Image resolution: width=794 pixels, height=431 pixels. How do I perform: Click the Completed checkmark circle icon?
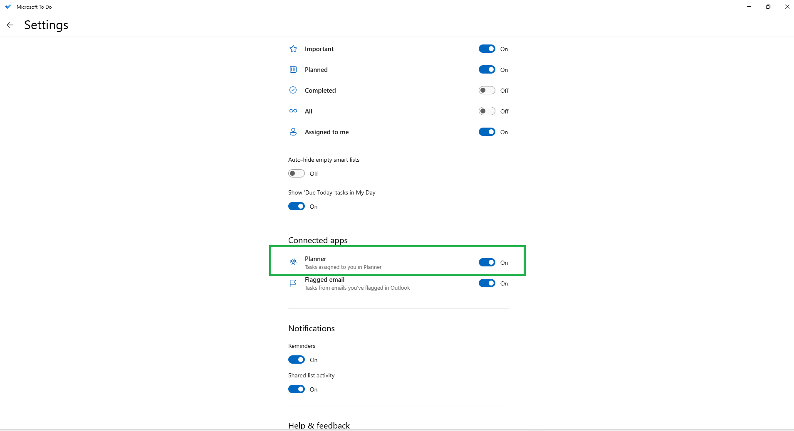pos(293,90)
